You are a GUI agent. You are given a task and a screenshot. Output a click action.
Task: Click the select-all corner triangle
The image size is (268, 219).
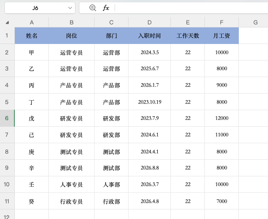[7, 23]
